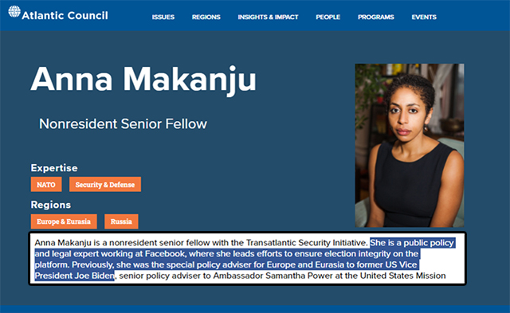
Task: Click the Anna Makanju name heading
Action: pos(143,80)
